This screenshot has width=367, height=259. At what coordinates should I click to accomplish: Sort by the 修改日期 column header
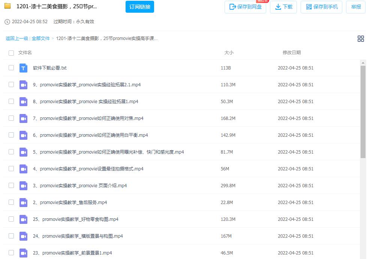(x=292, y=53)
